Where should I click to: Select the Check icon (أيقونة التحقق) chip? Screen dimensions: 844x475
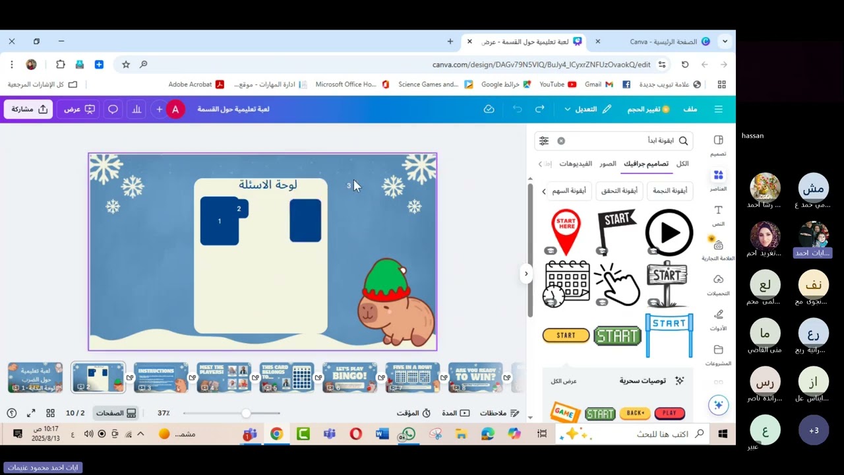click(x=619, y=191)
